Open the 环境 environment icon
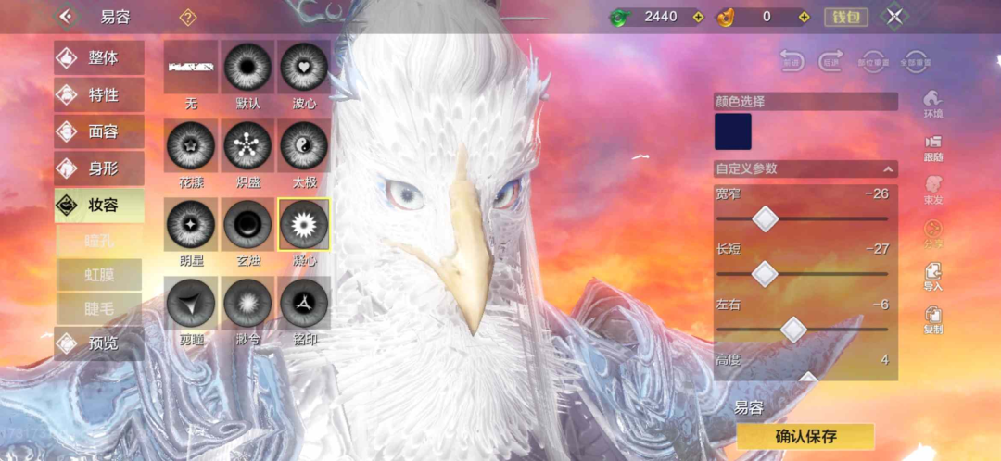The image size is (1001, 461). (x=932, y=104)
